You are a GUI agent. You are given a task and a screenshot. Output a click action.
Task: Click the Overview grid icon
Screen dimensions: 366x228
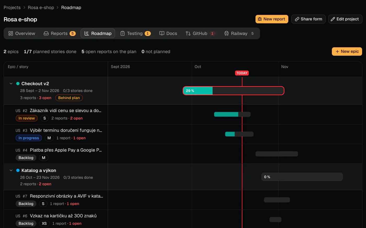click(x=11, y=33)
